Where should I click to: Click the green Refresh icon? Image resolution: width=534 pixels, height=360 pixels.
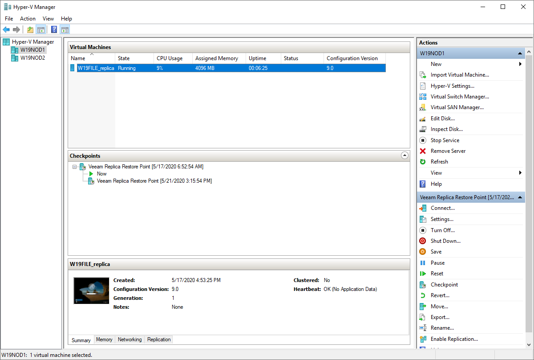(x=423, y=162)
